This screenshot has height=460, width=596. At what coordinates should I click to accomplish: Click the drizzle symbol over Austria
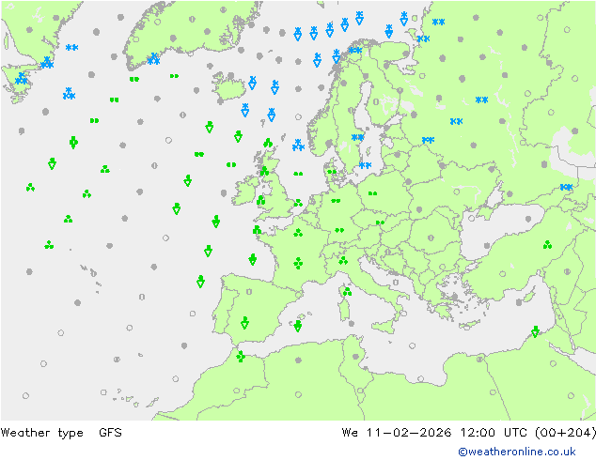(x=380, y=222)
